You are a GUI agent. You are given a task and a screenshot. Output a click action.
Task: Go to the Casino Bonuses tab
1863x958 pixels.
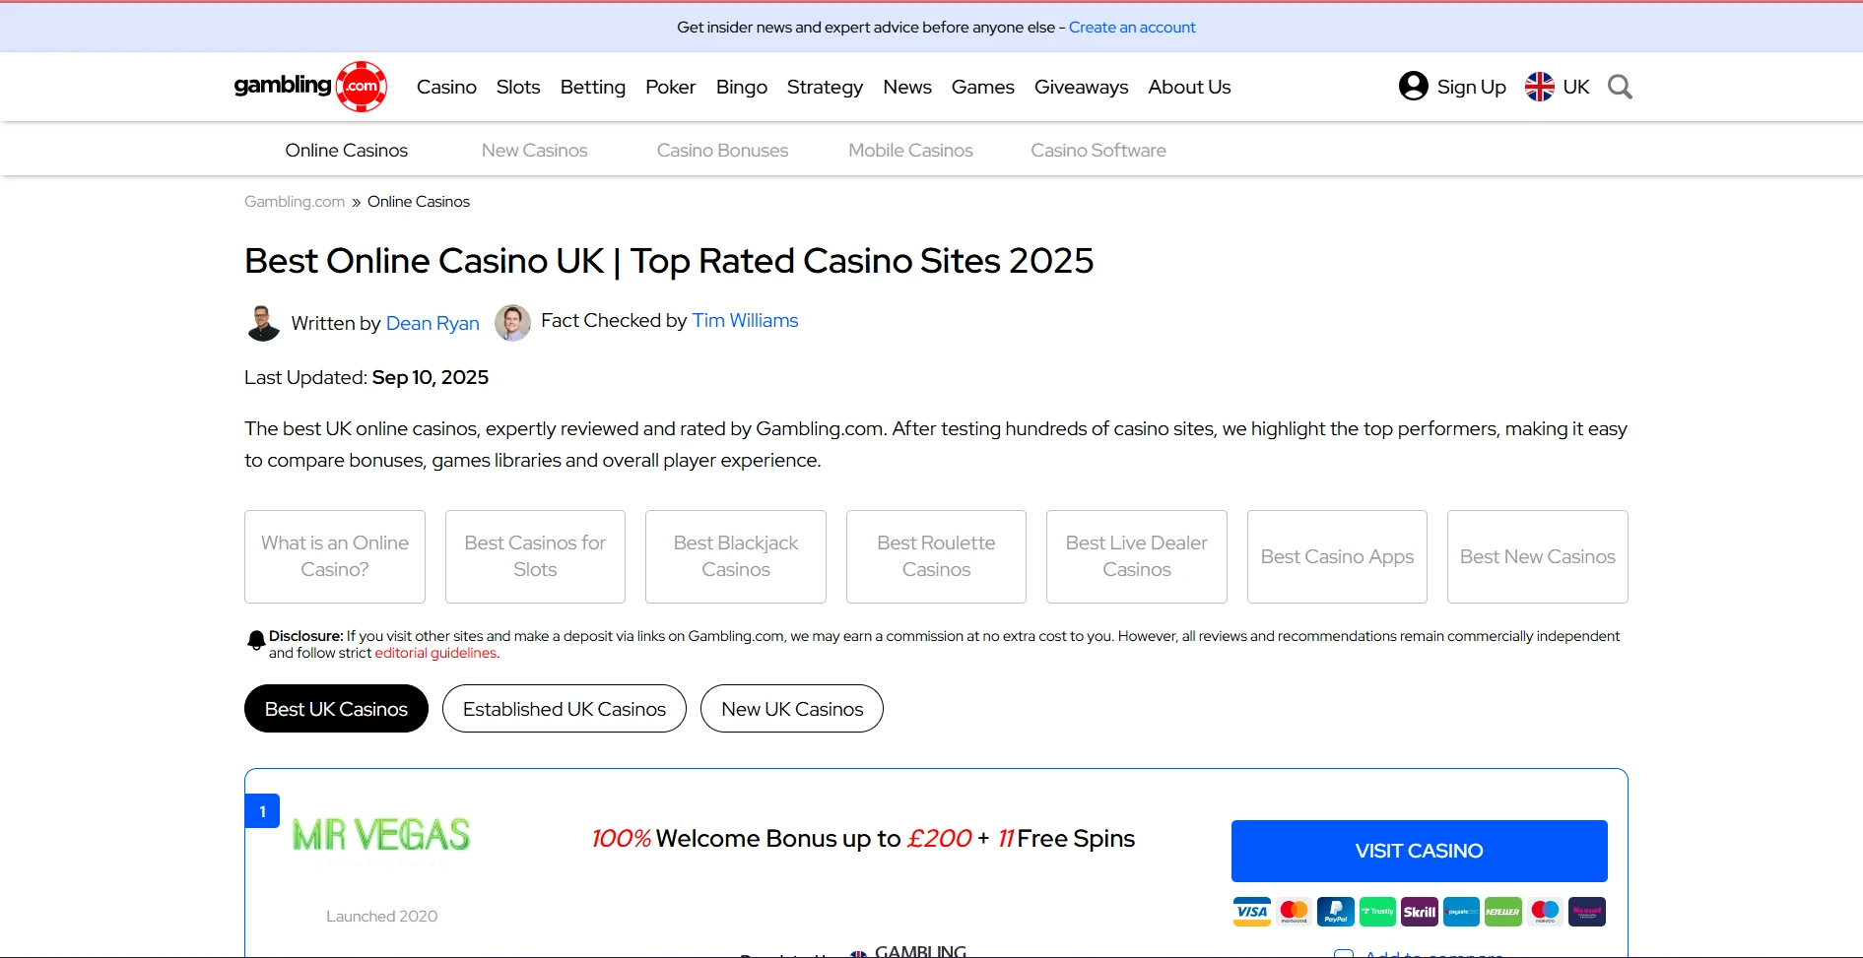point(722,151)
